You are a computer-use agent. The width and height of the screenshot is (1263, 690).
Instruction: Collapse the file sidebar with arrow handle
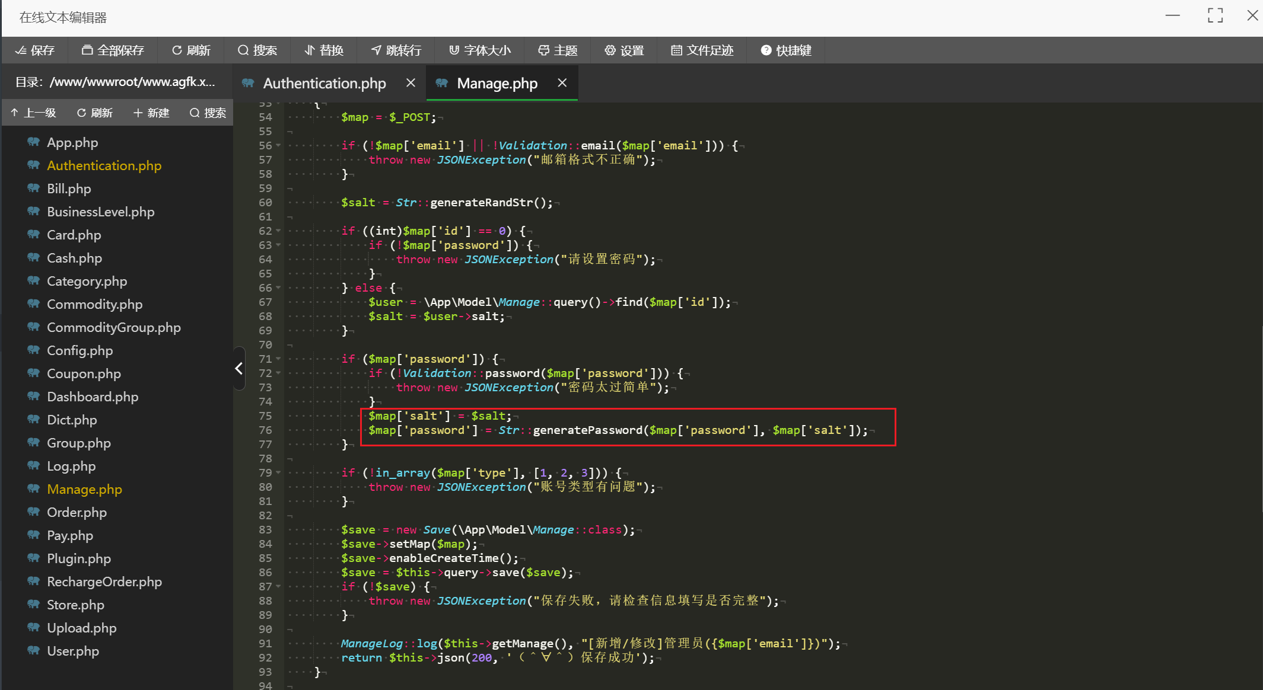coord(238,368)
